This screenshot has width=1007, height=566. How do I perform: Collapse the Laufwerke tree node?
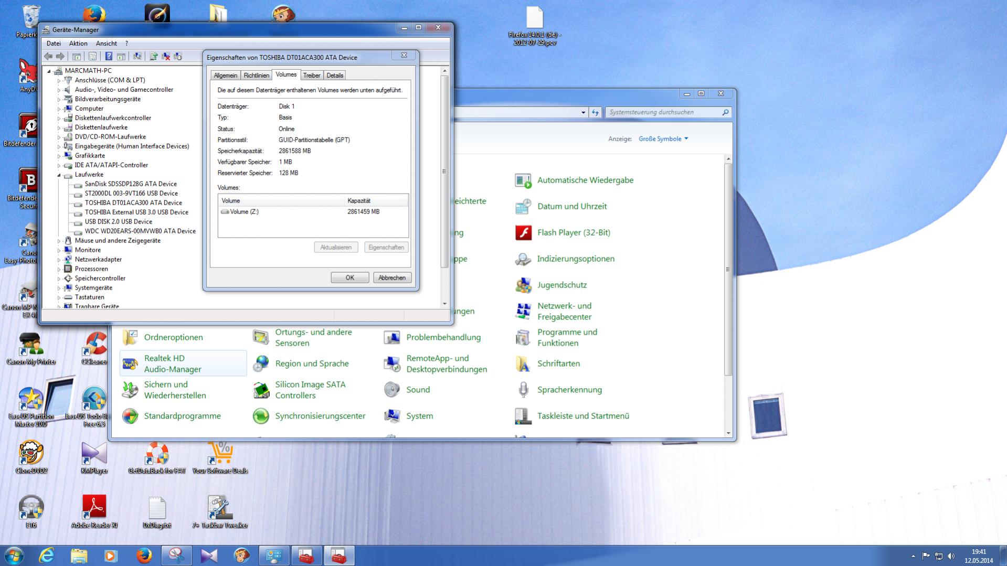pyautogui.click(x=59, y=175)
